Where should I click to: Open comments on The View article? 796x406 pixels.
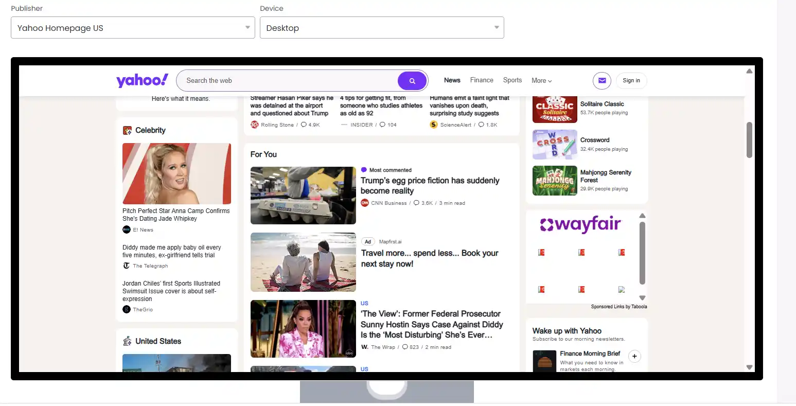pyautogui.click(x=411, y=347)
